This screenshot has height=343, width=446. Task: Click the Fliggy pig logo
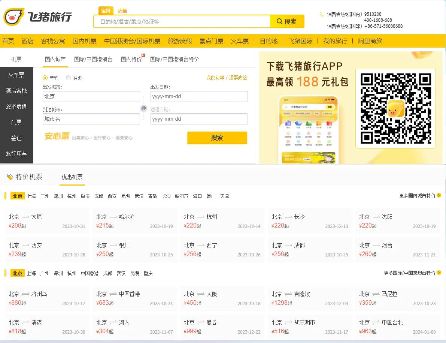[x=13, y=17]
